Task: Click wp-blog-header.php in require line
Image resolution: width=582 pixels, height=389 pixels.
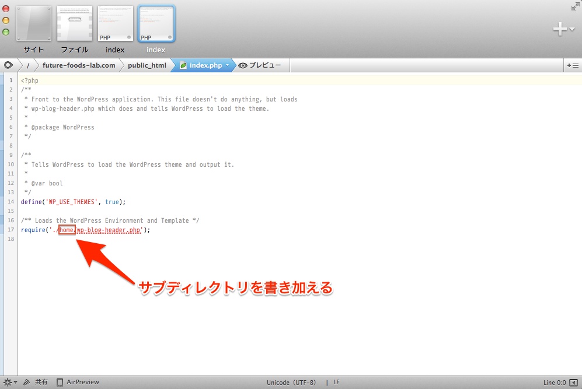Action: pyautogui.click(x=109, y=230)
